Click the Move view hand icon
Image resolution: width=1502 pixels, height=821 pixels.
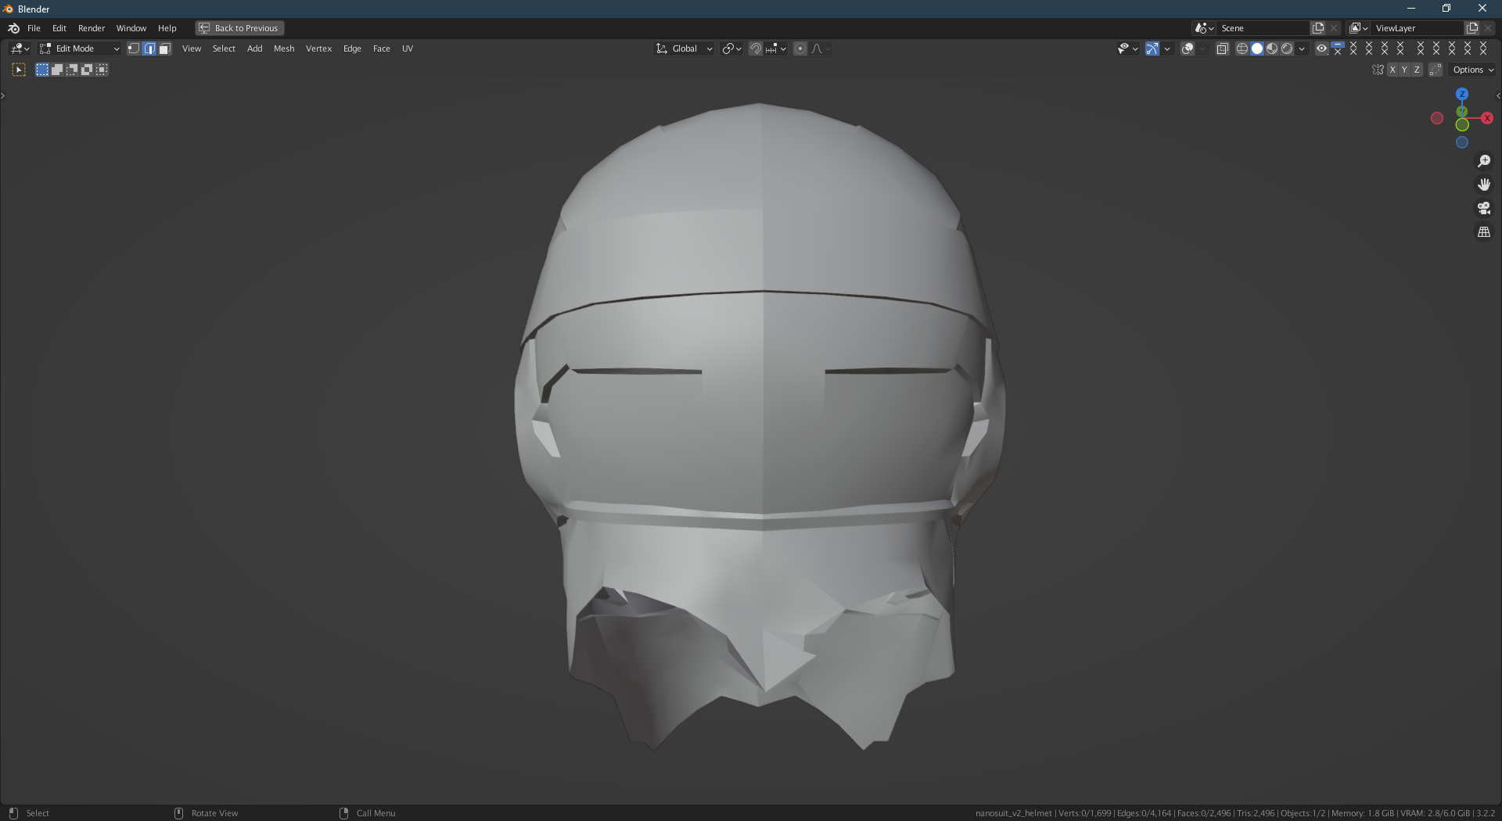click(1483, 185)
